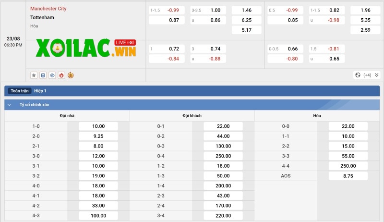Click the gold dollar coin icon
The height and width of the screenshot is (222, 384).
click(x=71, y=75)
